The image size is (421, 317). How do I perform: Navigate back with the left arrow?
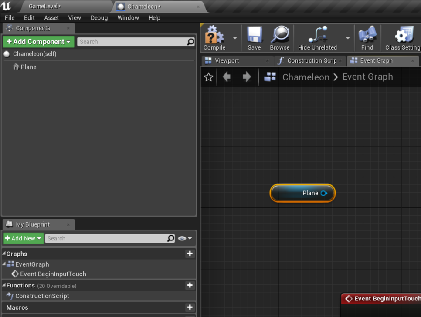tap(227, 77)
